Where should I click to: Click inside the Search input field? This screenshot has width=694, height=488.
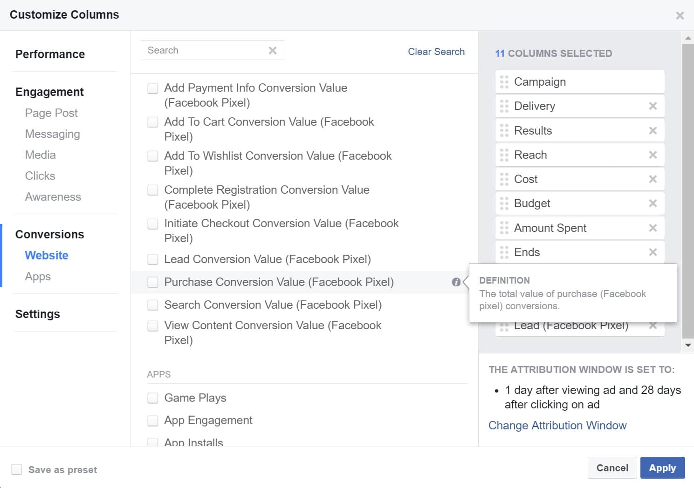click(x=205, y=50)
